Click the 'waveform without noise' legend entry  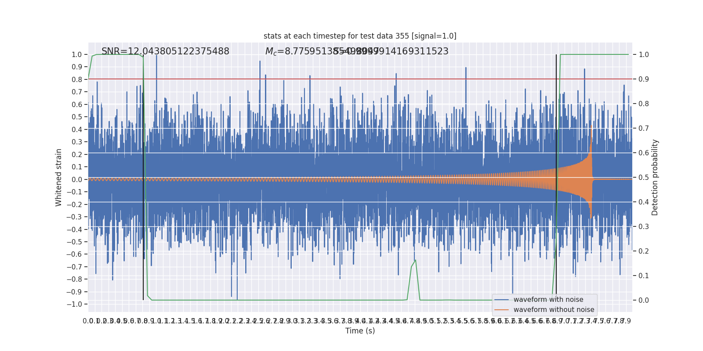coord(554,310)
